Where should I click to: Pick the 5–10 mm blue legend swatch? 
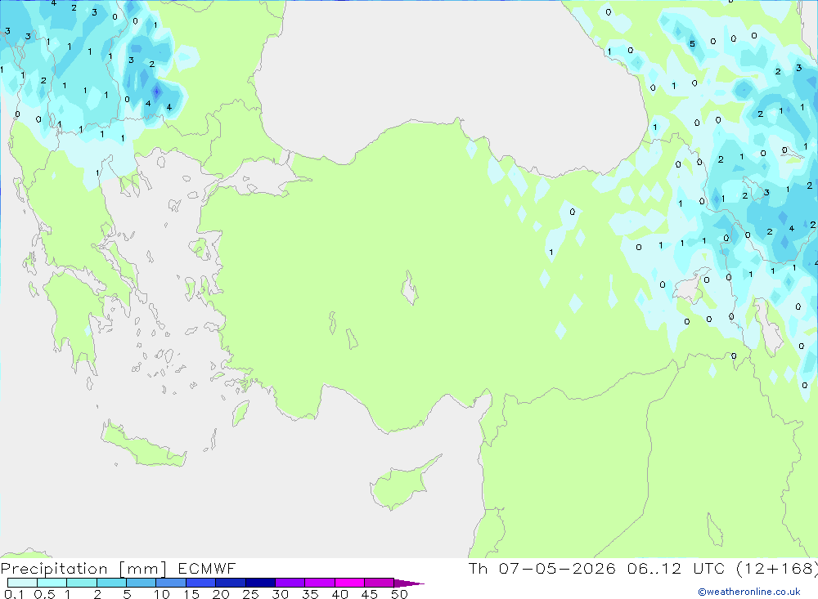tap(141, 583)
